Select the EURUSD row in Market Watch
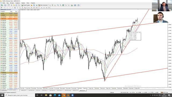 click(x=9, y=20)
